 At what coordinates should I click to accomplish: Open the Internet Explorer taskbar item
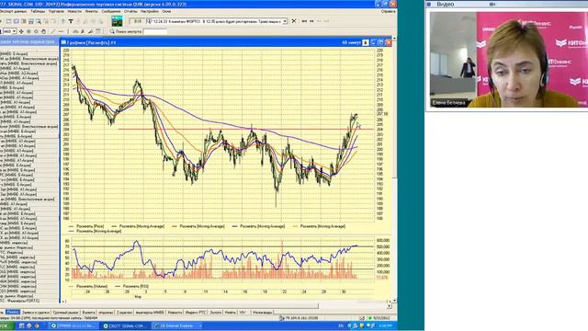(x=177, y=325)
